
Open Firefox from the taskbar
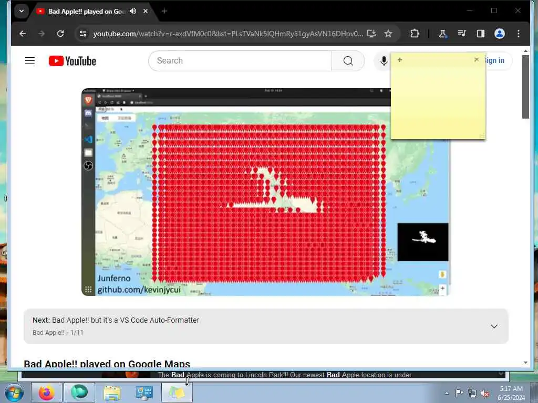[x=46, y=393]
